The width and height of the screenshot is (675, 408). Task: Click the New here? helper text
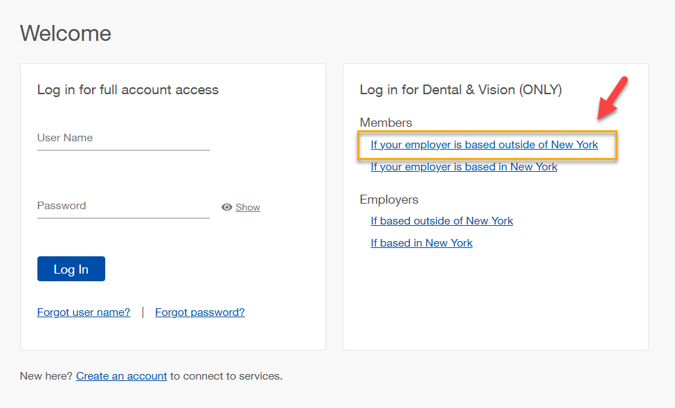[x=44, y=375]
